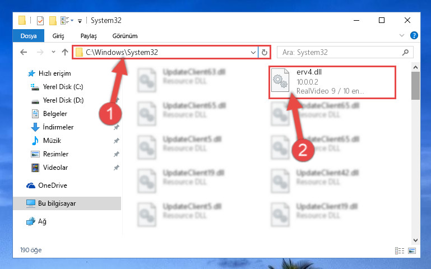The height and width of the screenshot is (269, 431).
Task: Click the Back navigation arrow
Action: [24, 52]
